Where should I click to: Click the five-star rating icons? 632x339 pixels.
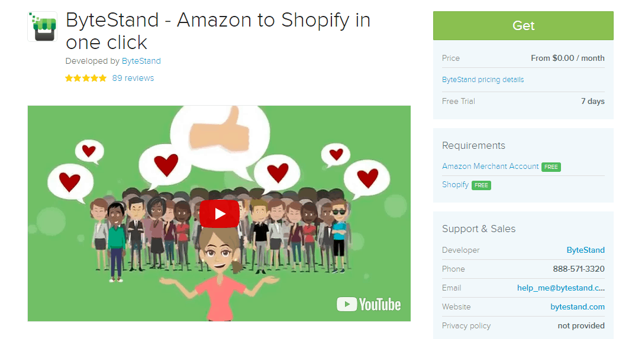[x=86, y=78]
